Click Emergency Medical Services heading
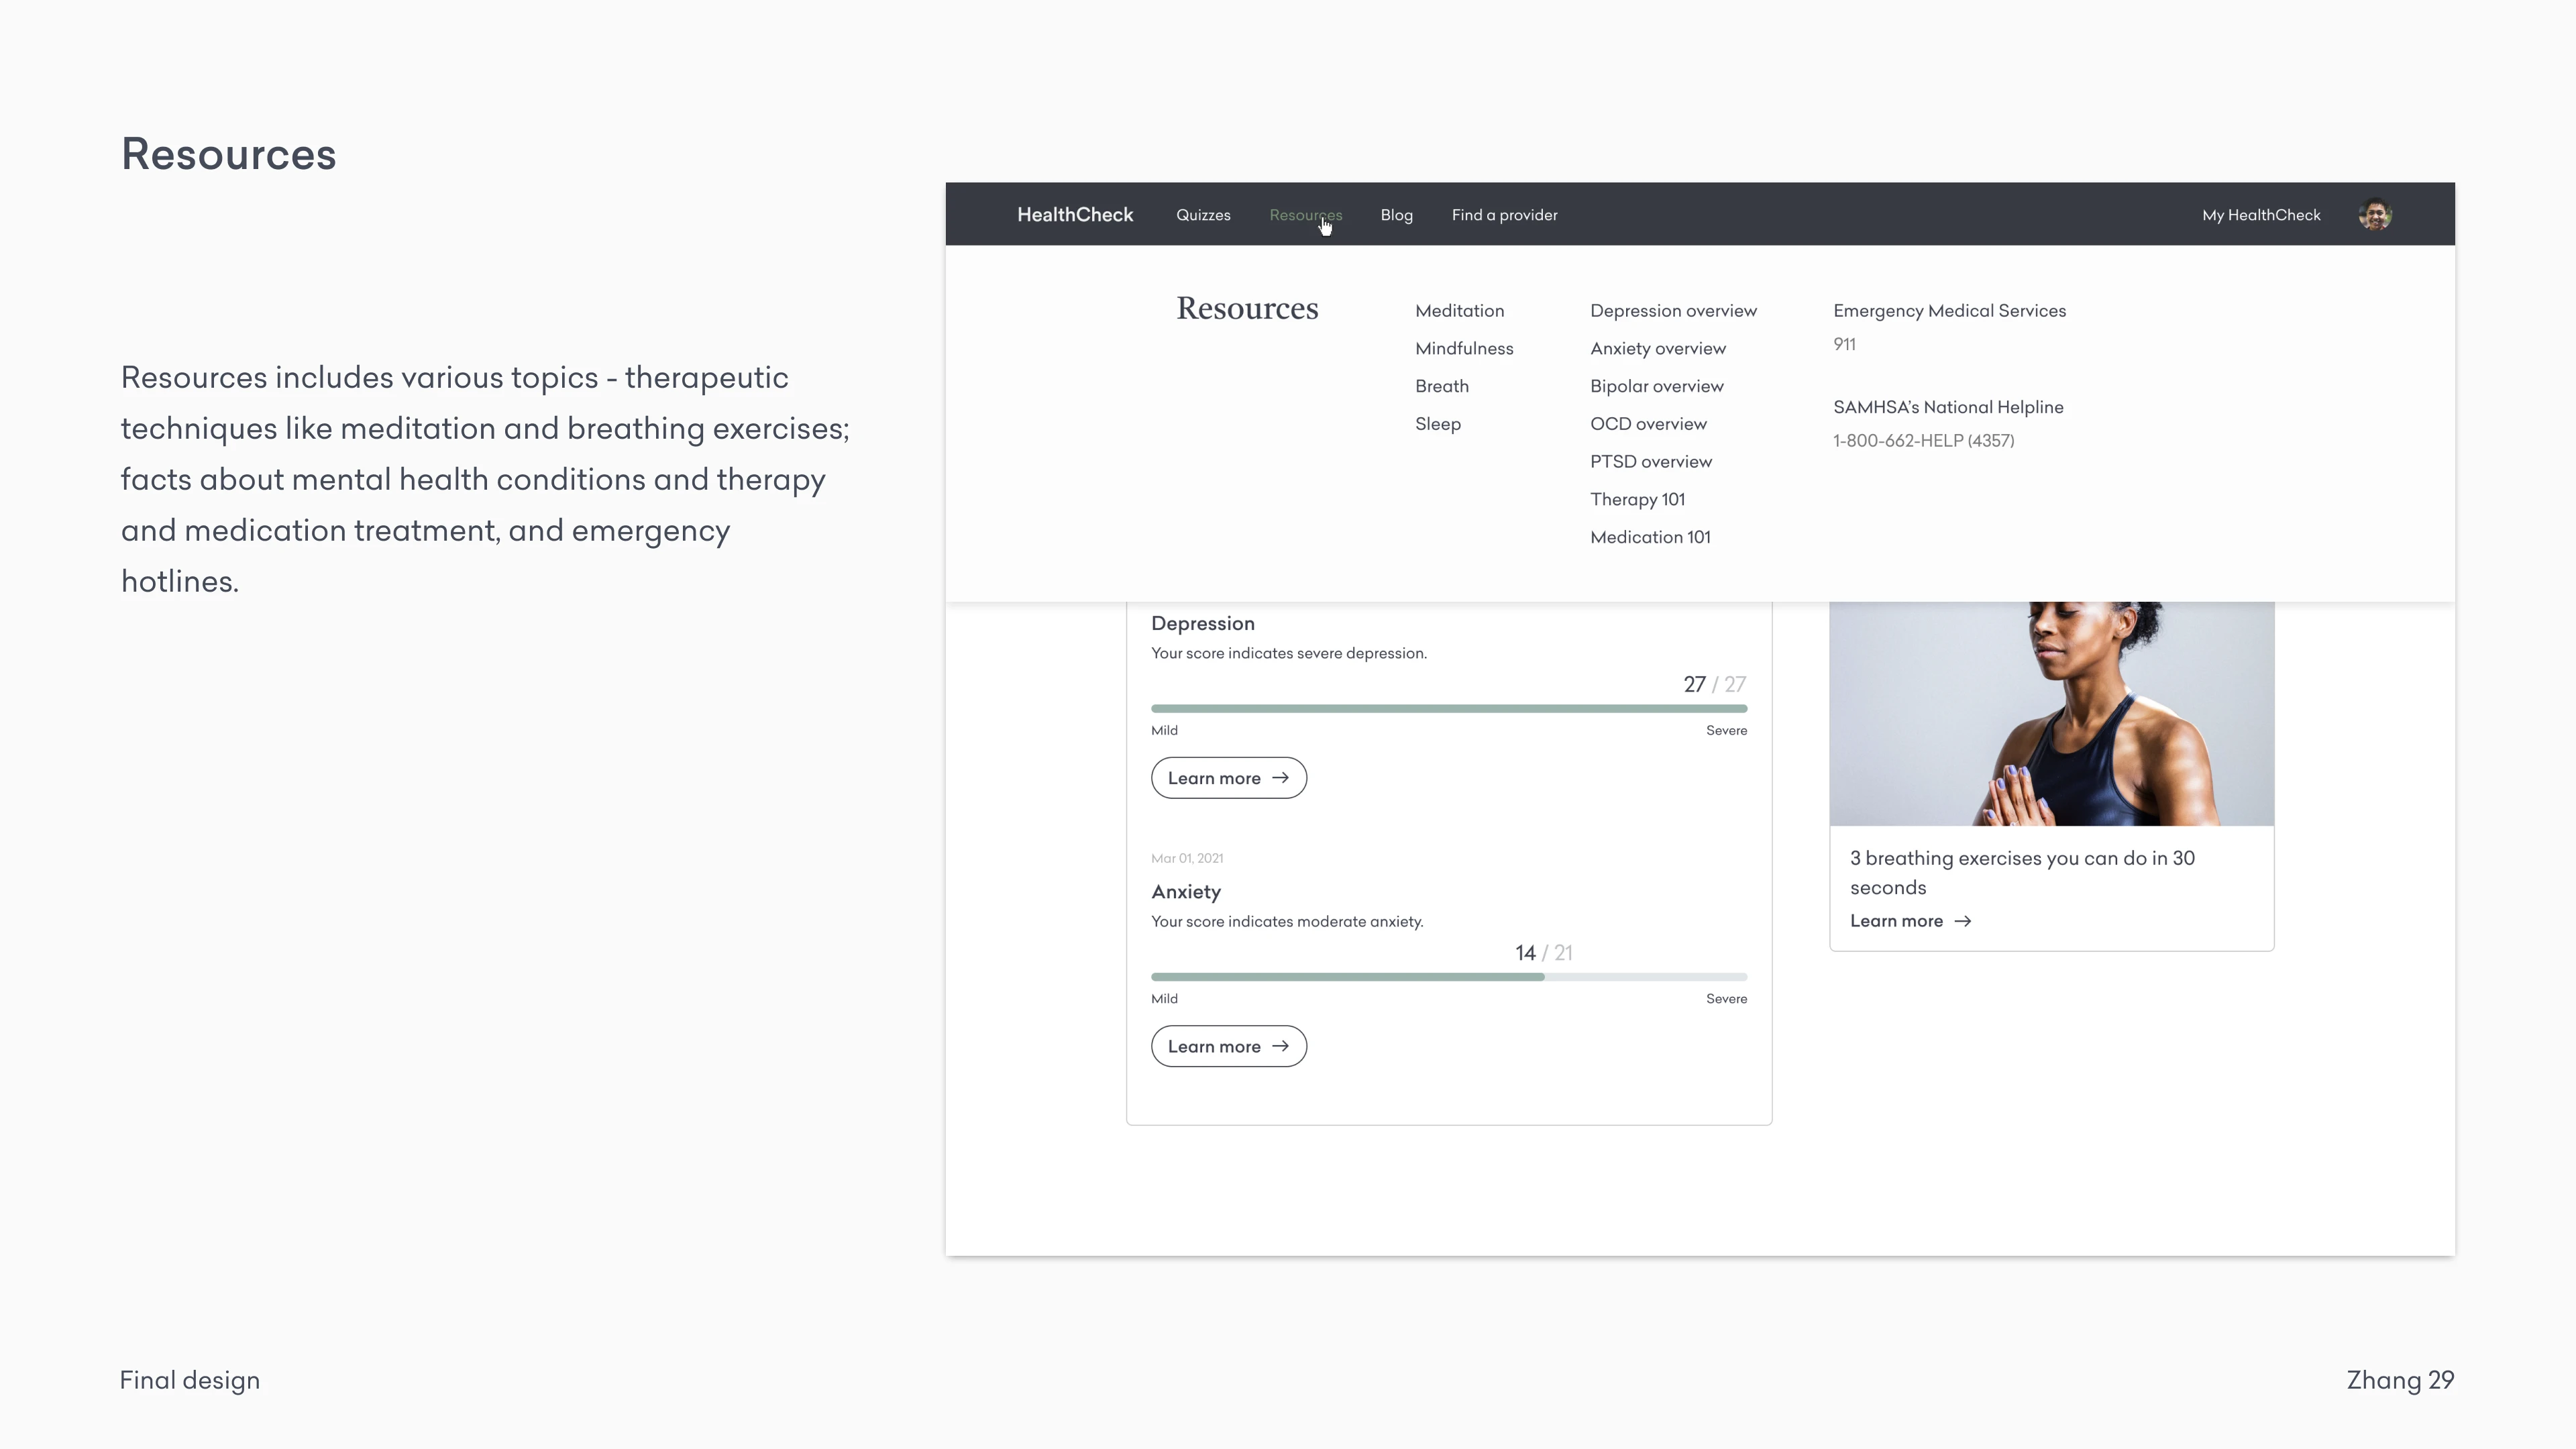 (1949, 311)
